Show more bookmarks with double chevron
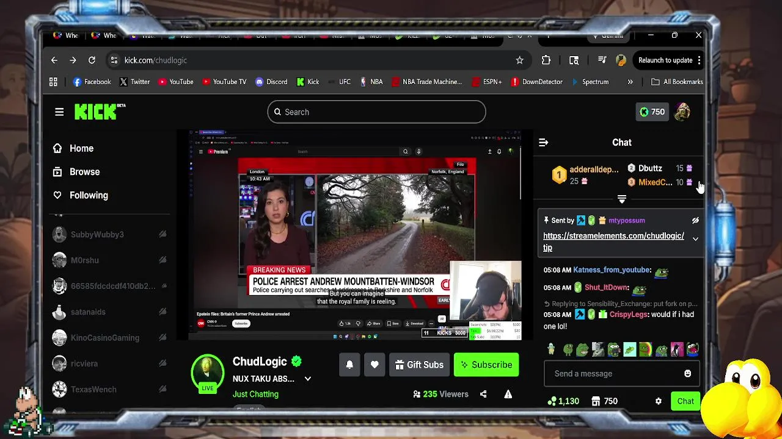 [x=630, y=82]
